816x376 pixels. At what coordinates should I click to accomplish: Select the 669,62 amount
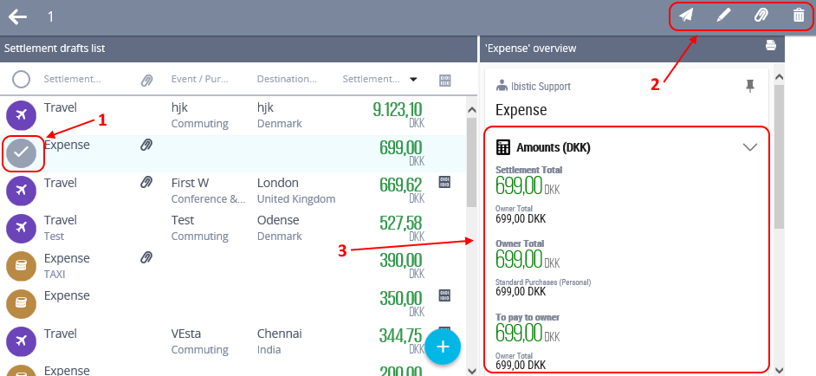(x=401, y=185)
